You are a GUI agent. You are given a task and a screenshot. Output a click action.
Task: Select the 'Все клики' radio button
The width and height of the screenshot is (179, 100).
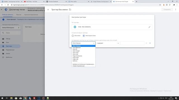point(73,36)
